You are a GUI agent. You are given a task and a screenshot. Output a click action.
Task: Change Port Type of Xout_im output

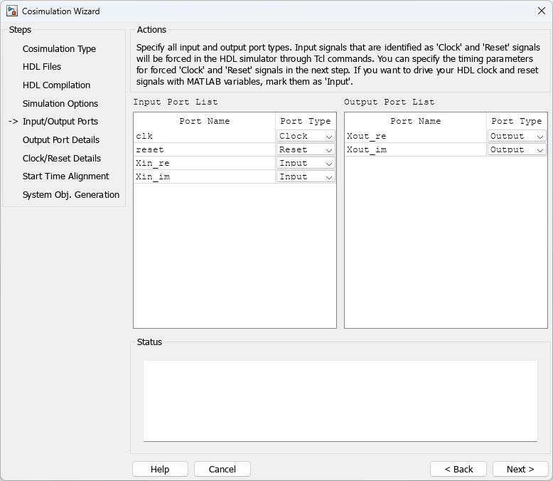tap(517, 149)
